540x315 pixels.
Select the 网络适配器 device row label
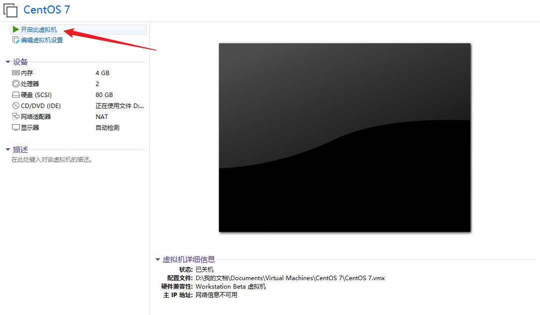[36, 117]
